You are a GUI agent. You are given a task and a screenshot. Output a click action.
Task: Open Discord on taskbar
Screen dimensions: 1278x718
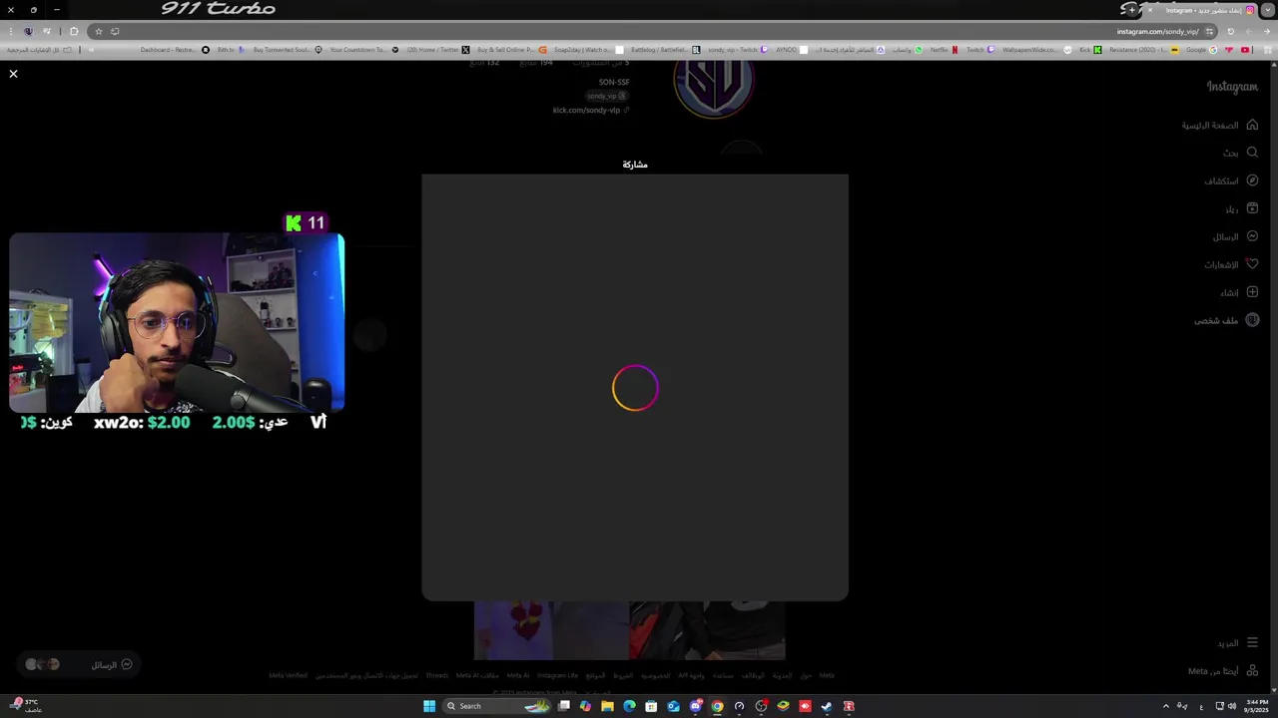695,706
